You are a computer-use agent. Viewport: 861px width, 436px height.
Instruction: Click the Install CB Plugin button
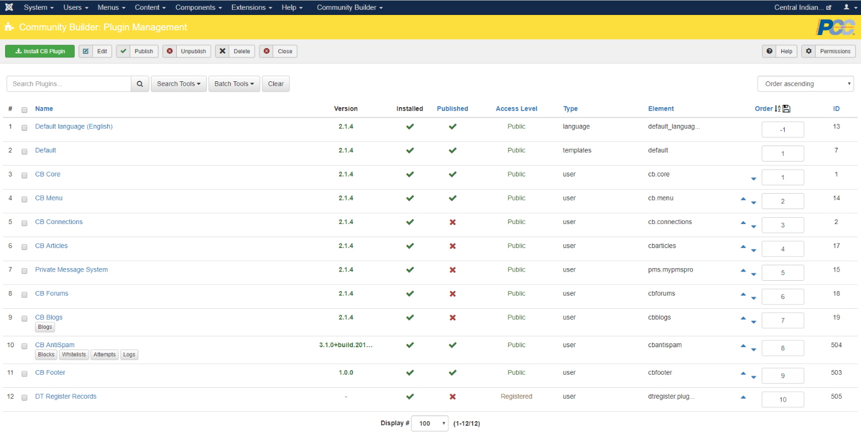[40, 51]
